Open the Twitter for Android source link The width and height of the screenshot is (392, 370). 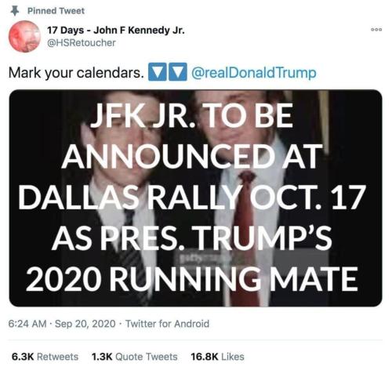(167, 324)
